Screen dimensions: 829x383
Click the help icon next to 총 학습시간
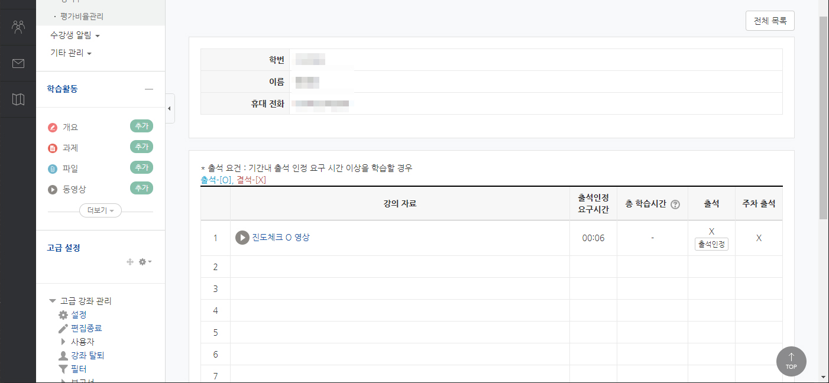[x=675, y=205]
